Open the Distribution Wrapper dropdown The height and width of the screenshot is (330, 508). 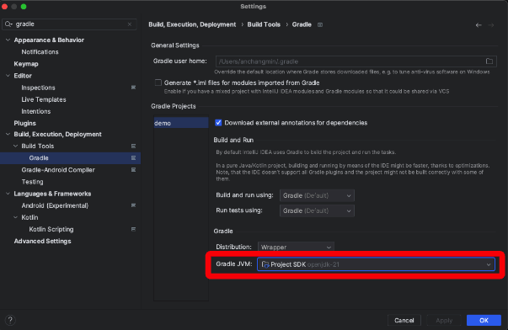tap(296, 247)
